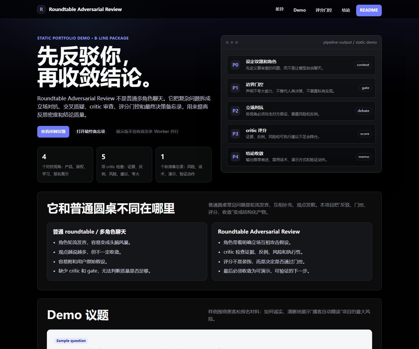The height and width of the screenshot is (349, 419).
Task: Click the 先反驳你，再收敛结论 hero headline
Action: (x=93, y=67)
